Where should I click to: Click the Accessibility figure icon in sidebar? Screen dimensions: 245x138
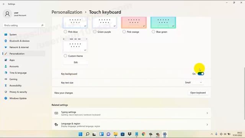[6, 85]
